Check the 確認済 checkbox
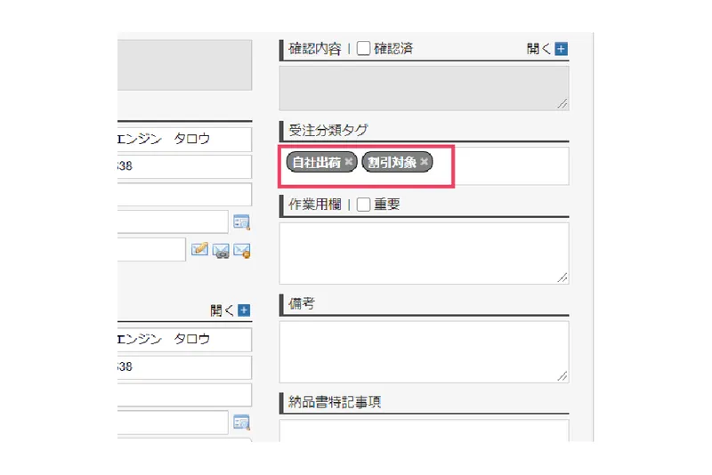Image resolution: width=712 pixels, height=475 pixels. (x=363, y=48)
